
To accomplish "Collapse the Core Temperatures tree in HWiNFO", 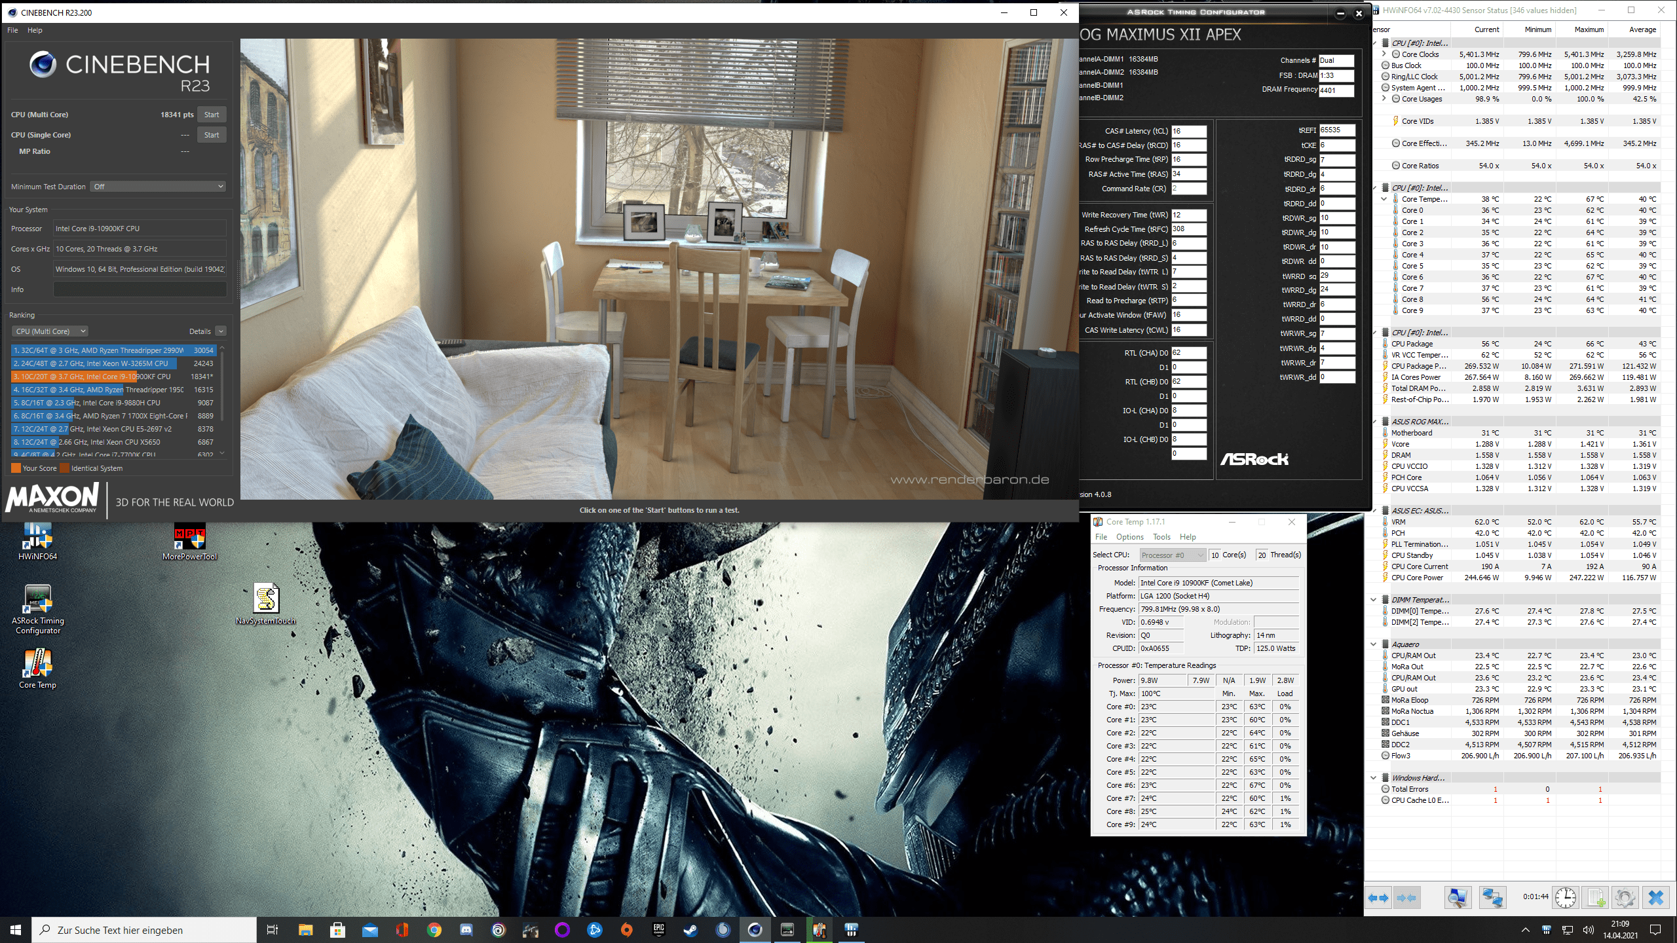I will [1384, 199].
